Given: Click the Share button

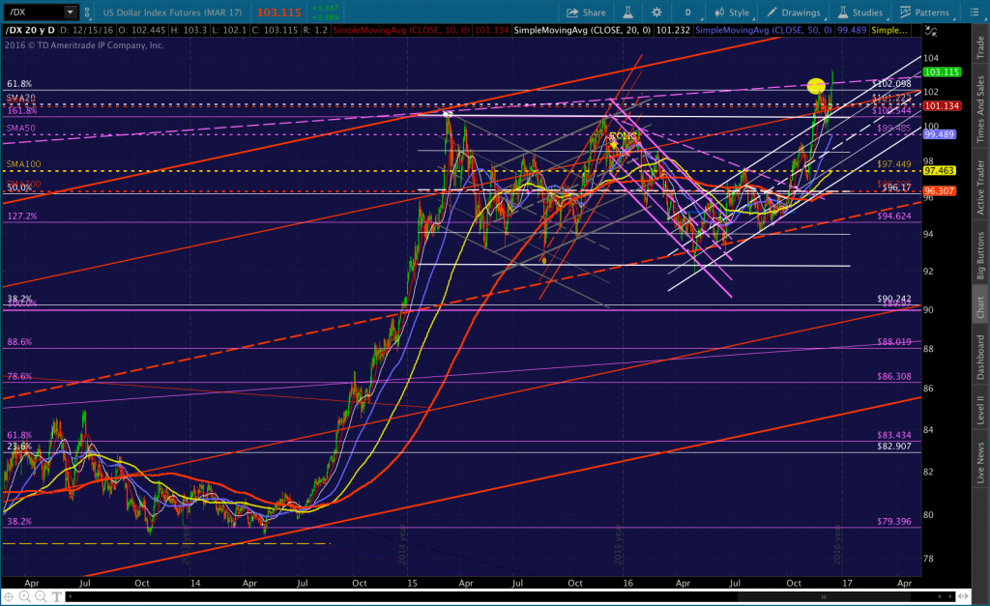Looking at the screenshot, I should pyautogui.click(x=586, y=12).
